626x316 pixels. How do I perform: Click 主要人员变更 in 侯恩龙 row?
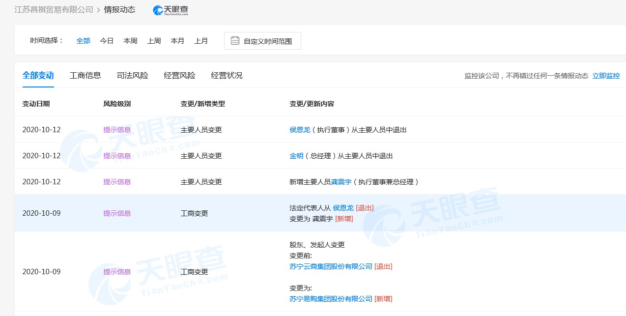coord(201,130)
